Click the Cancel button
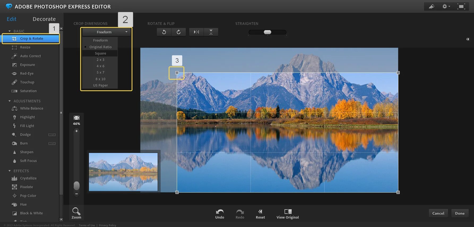The image size is (474, 227). click(438, 213)
